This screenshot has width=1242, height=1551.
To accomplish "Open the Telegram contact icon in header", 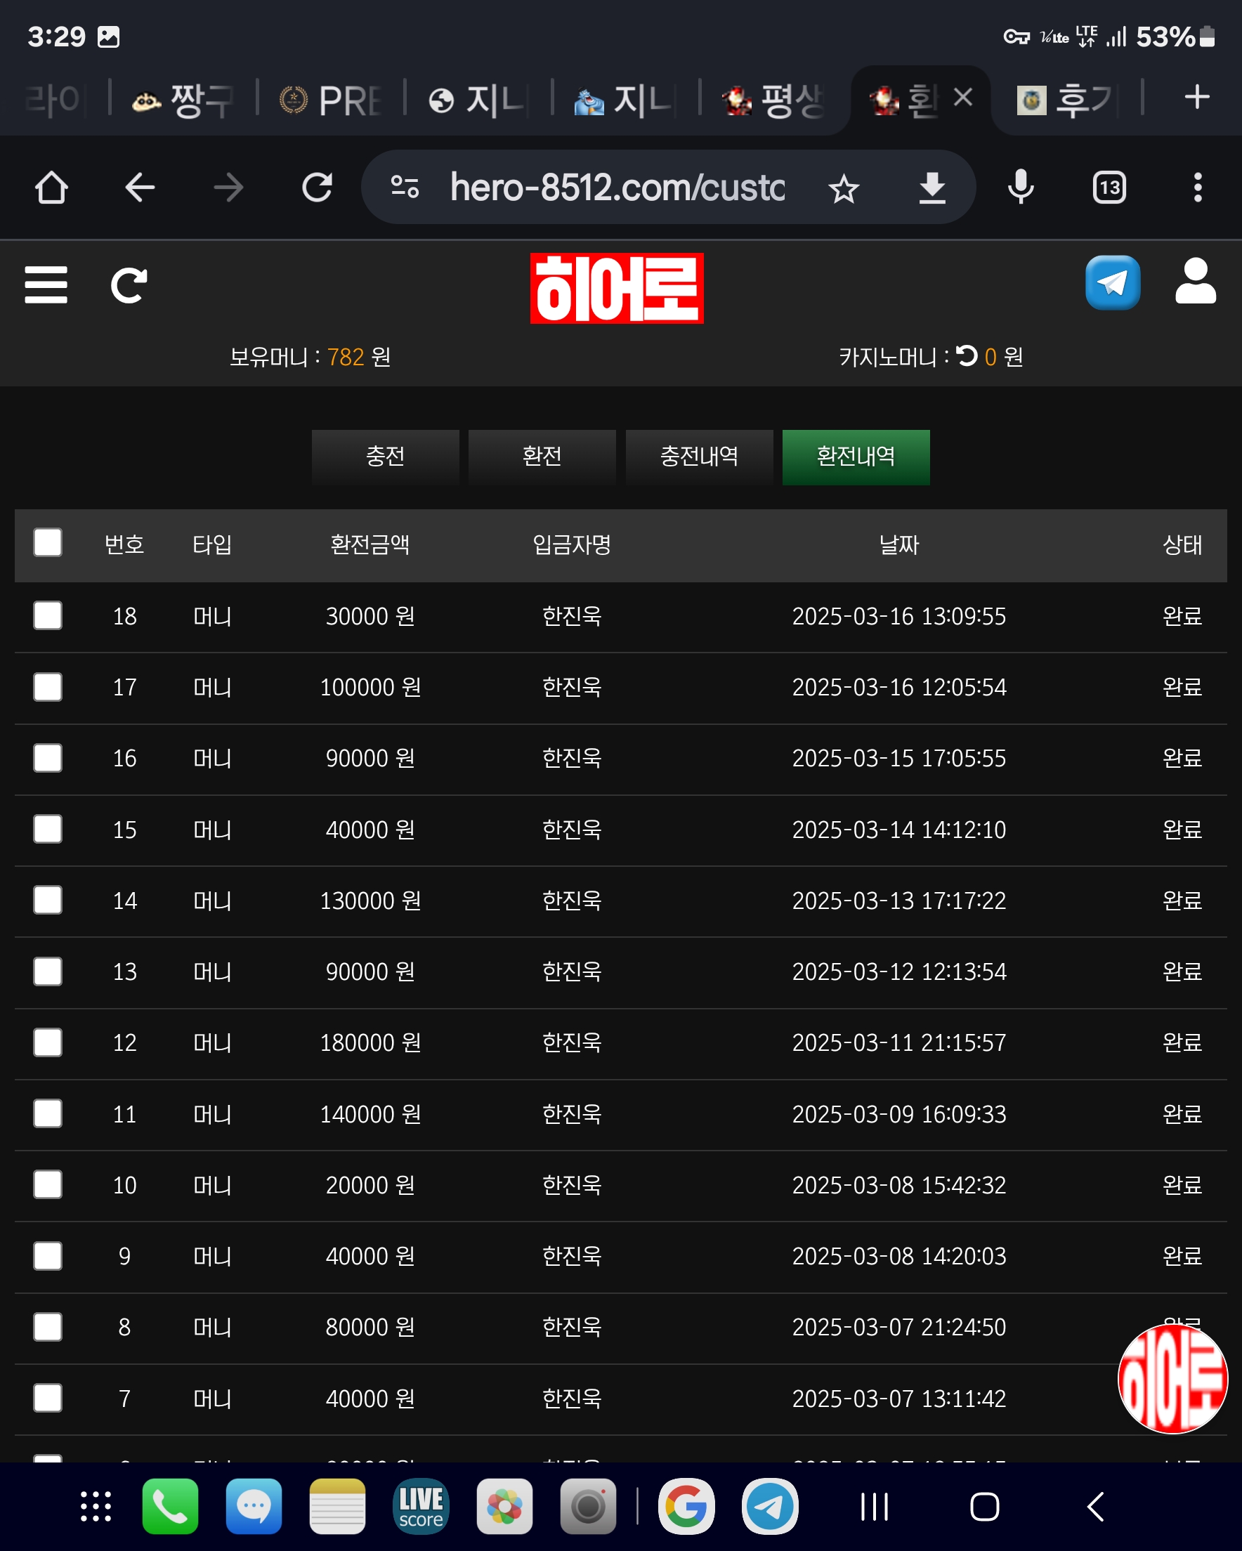I will click(x=1112, y=282).
